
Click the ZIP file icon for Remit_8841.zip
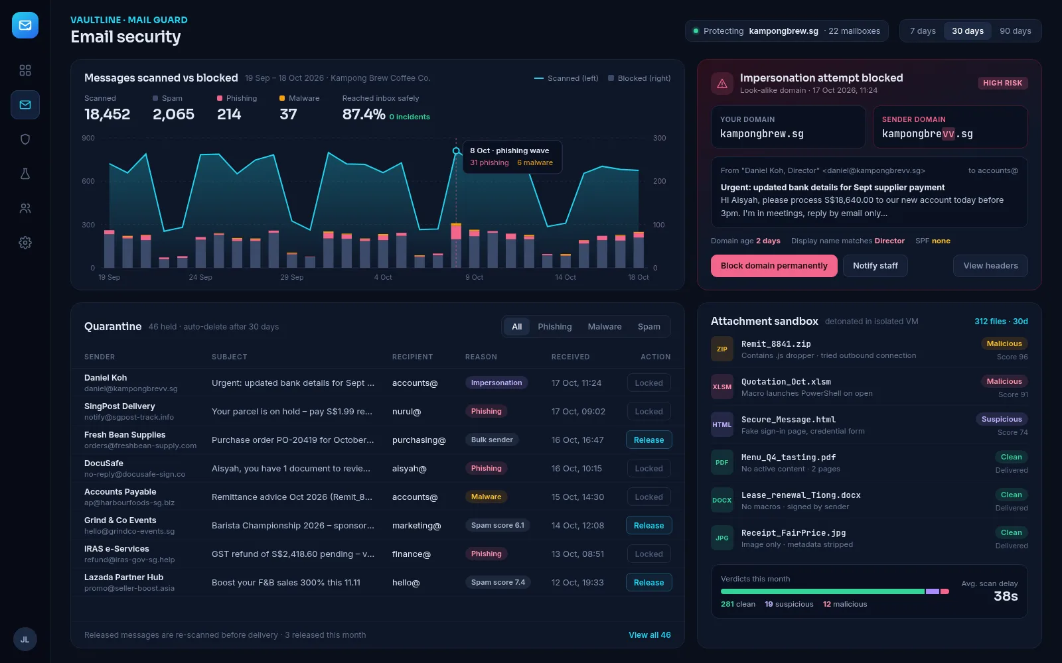(722, 349)
